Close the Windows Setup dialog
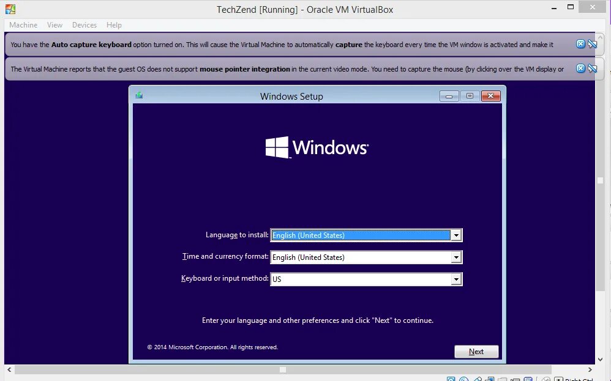Viewport: 611px width, 381px height. (490, 96)
